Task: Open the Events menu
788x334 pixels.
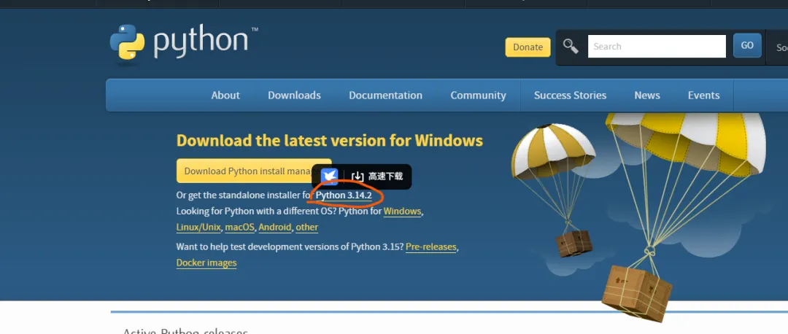Action: (703, 96)
